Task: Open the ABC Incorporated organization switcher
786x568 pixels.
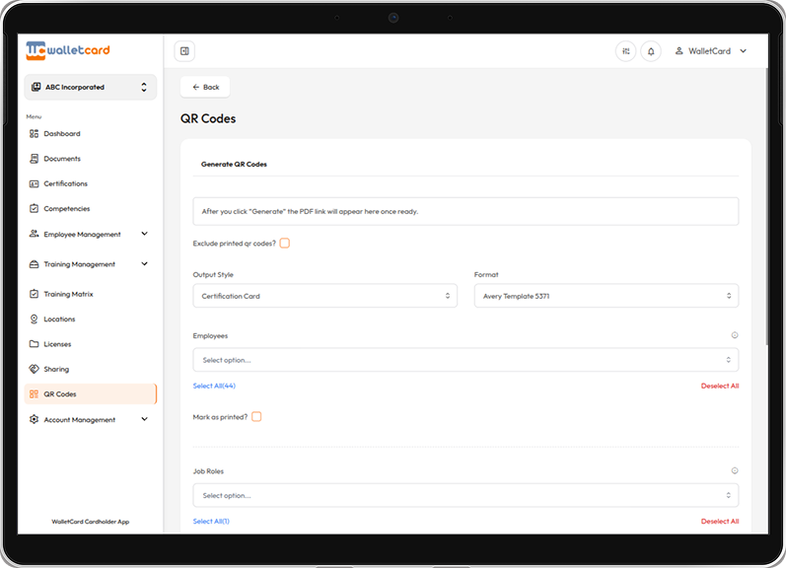Action: pyautogui.click(x=90, y=87)
